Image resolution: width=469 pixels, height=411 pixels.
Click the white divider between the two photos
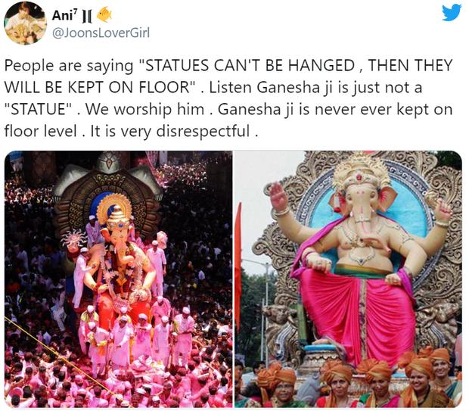pyautogui.click(x=233, y=279)
